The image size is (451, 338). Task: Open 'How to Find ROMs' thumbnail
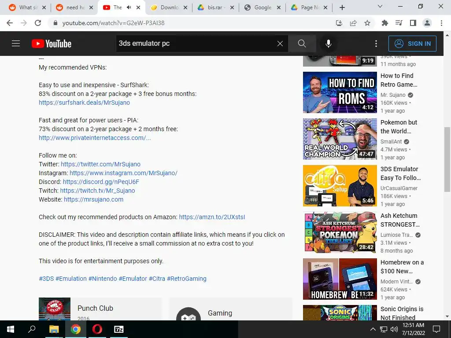point(340,92)
